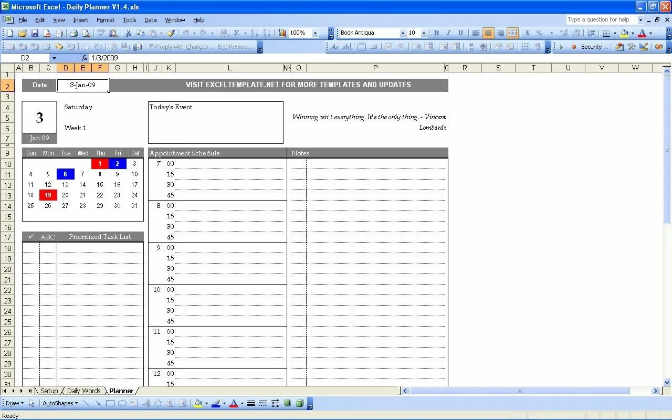Click the Paste clipboard icon
This screenshot has height=420, width=672.
[x=152, y=33]
